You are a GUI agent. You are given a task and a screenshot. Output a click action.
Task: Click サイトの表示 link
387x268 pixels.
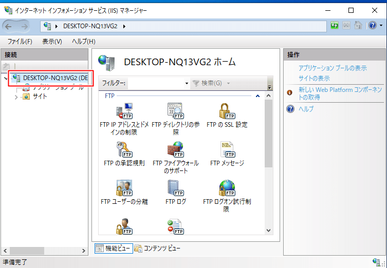pyautogui.click(x=314, y=79)
